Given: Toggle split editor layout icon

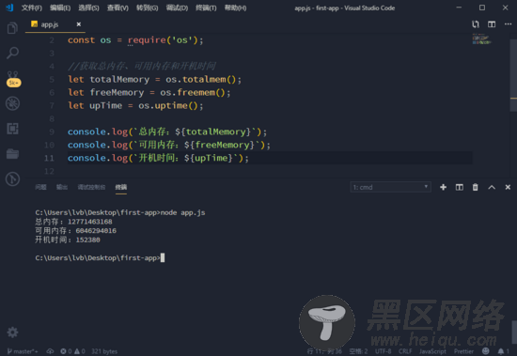Looking at the screenshot, I should (492, 24).
